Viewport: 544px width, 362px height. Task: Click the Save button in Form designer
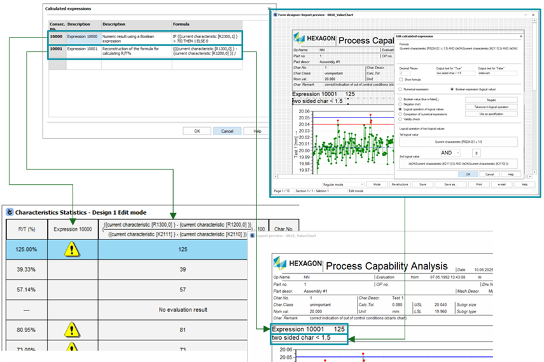[x=422, y=185]
